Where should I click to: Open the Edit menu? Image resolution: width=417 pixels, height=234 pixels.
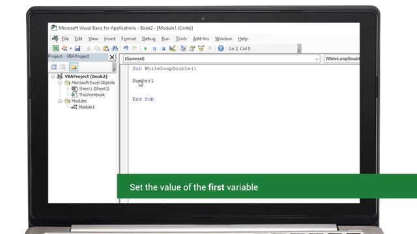[x=78, y=39]
